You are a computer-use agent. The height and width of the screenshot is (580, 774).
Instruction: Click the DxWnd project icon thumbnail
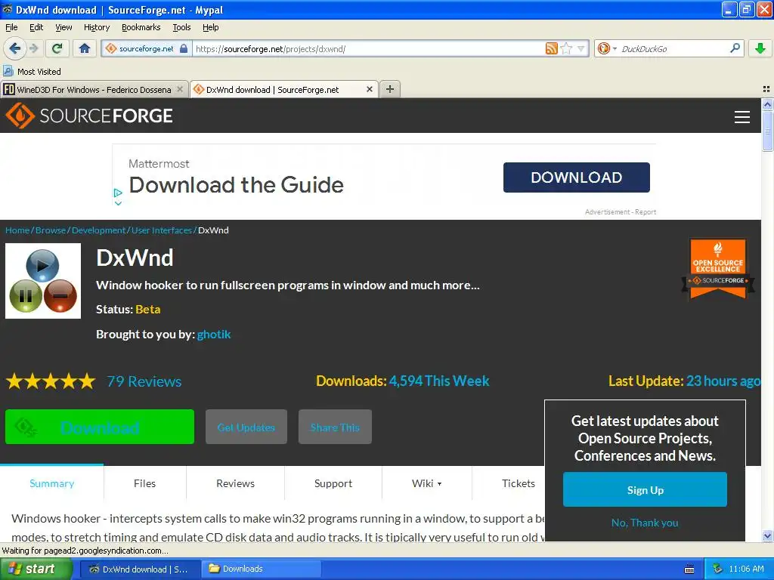[43, 281]
